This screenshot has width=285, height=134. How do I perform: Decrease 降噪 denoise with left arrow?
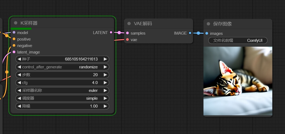[19, 106]
